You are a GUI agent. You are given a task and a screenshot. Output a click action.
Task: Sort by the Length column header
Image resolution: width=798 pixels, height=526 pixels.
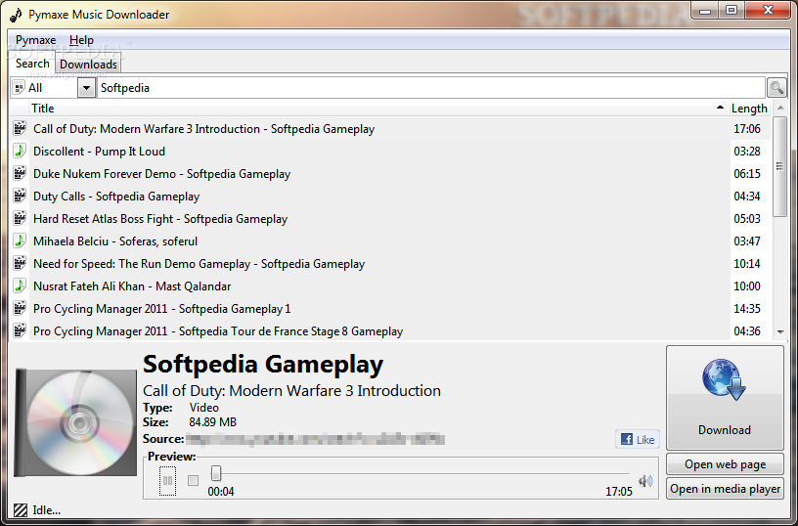click(x=749, y=109)
